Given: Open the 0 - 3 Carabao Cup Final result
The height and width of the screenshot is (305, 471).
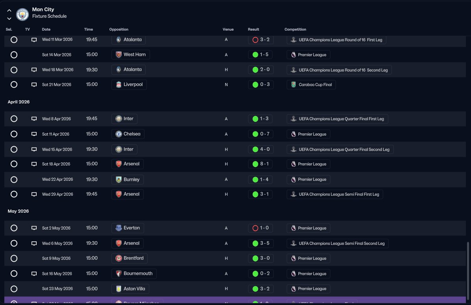Looking at the screenshot, I should coord(261,85).
